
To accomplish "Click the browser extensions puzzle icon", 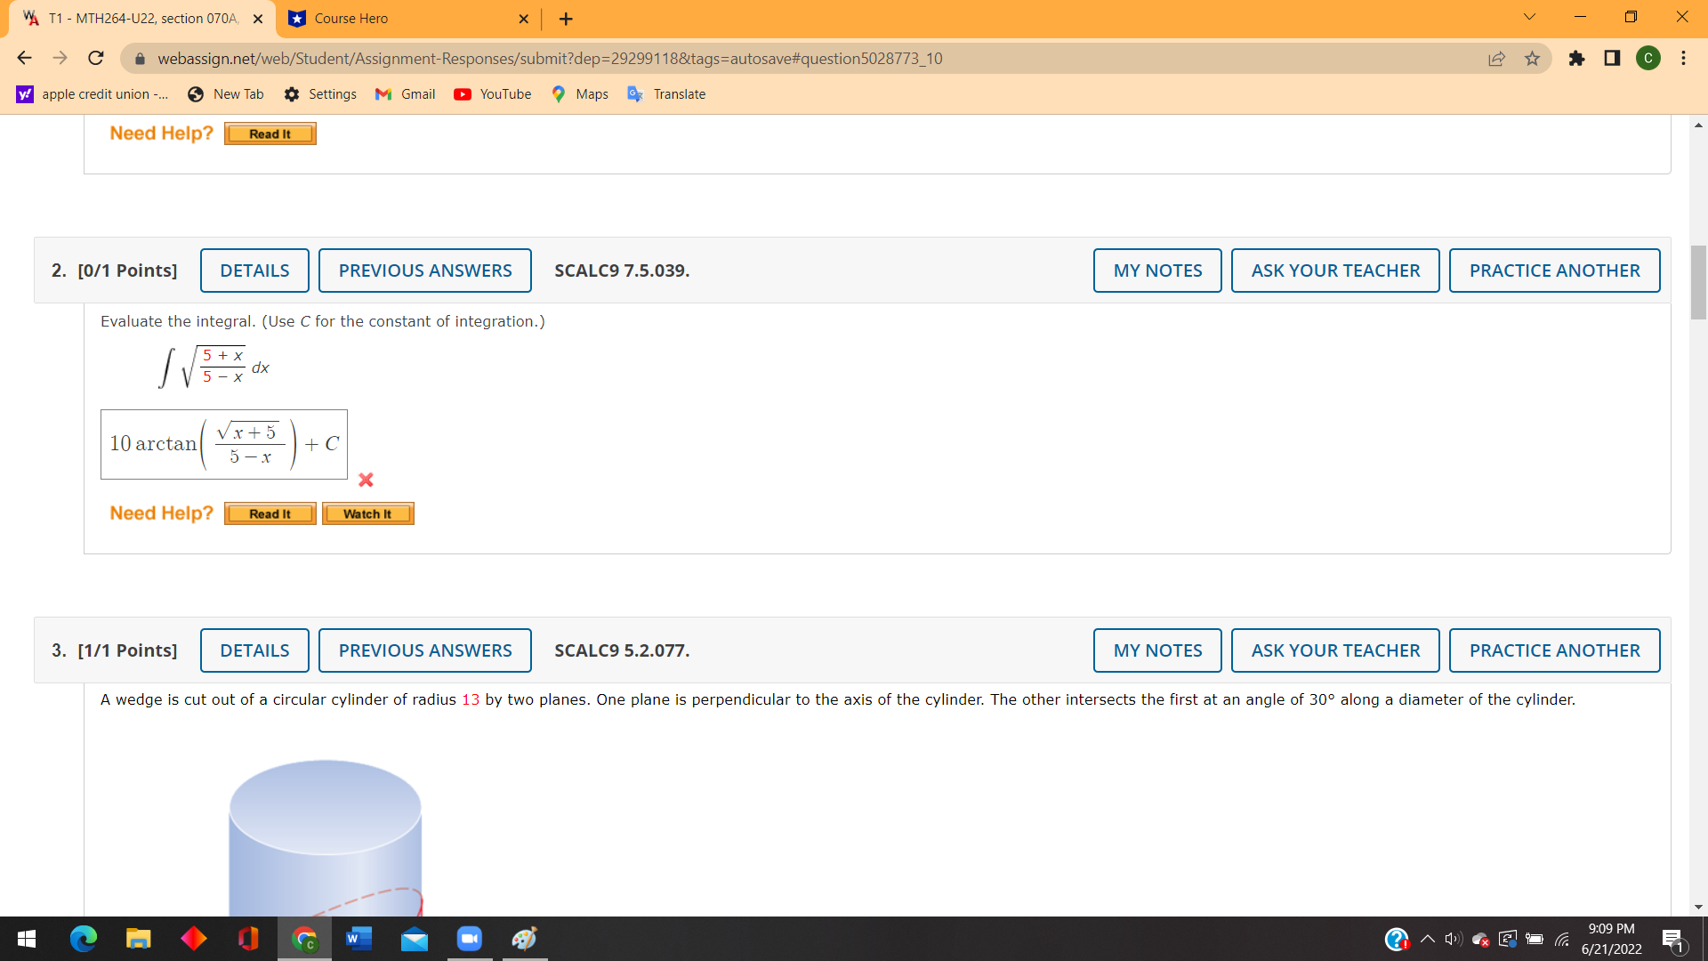I will (x=1577, y=58).
